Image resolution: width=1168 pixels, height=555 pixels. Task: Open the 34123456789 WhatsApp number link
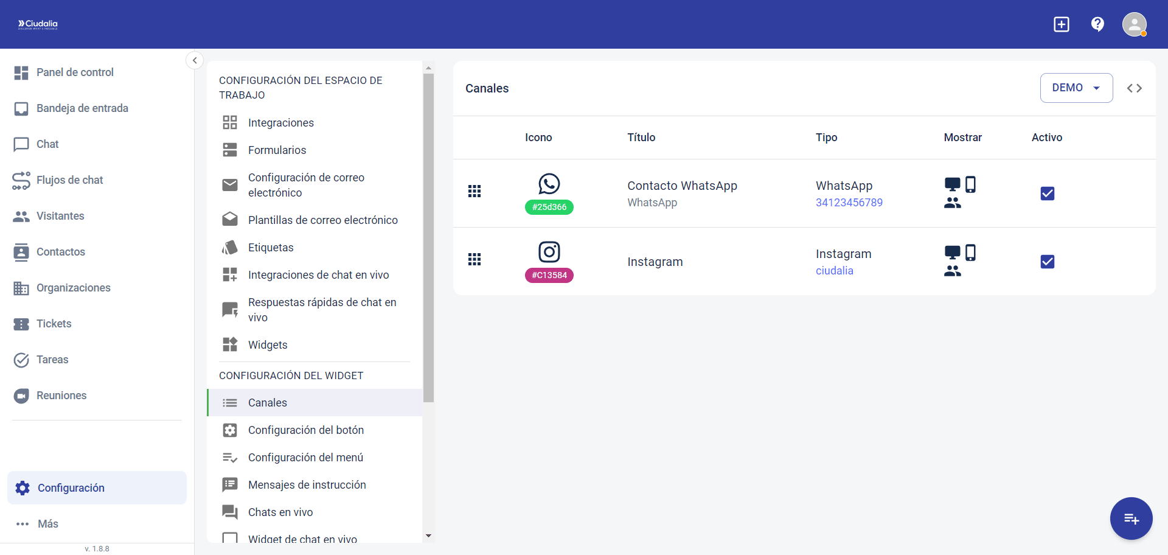coord(849,203)
